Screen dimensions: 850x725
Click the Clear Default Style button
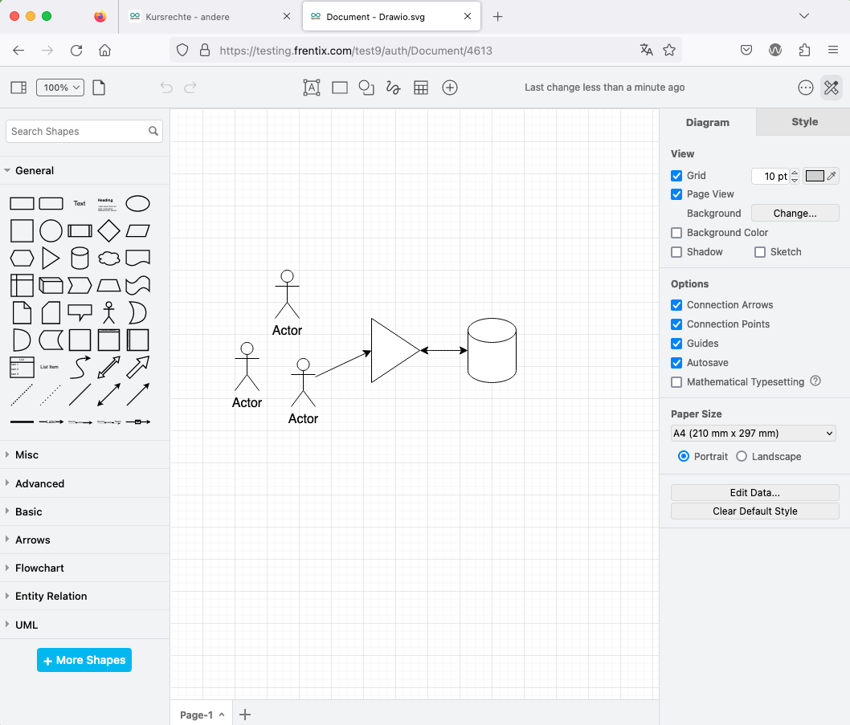[x=754, y=511]
